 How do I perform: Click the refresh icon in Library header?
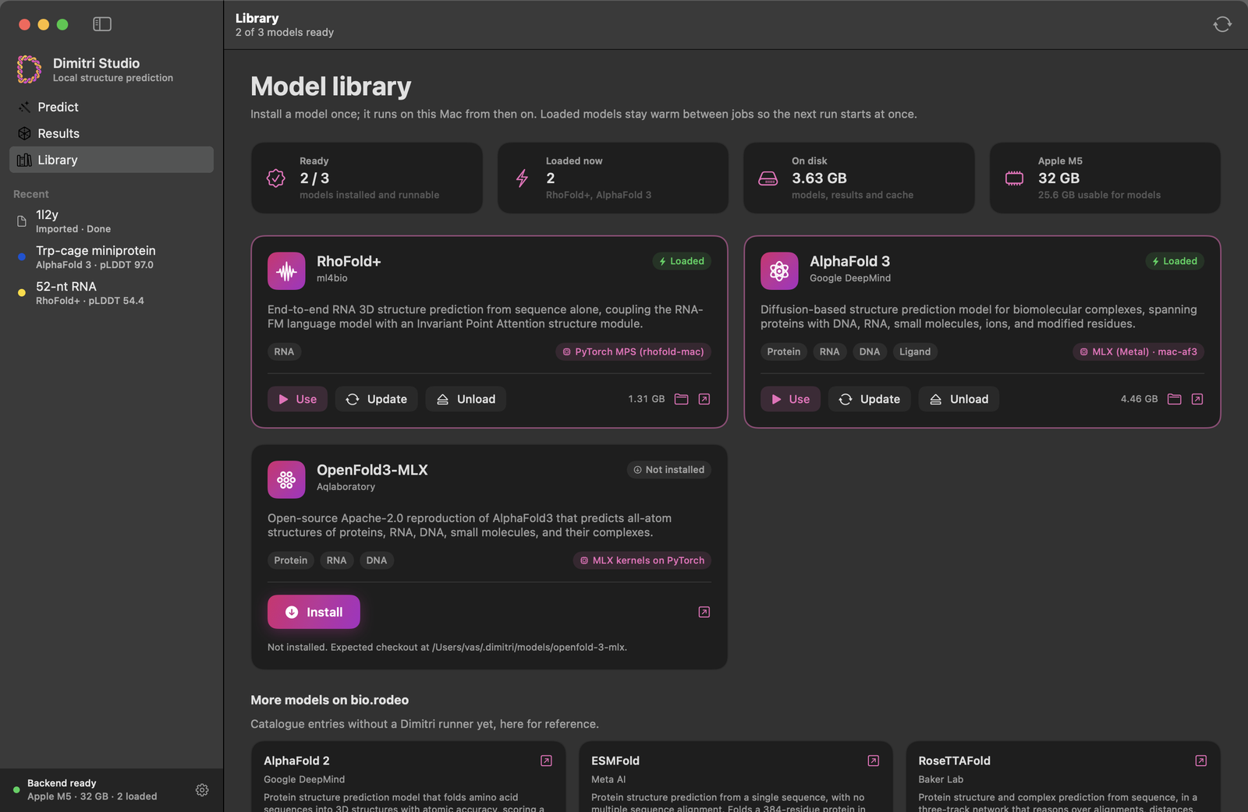click(1222, 24)
